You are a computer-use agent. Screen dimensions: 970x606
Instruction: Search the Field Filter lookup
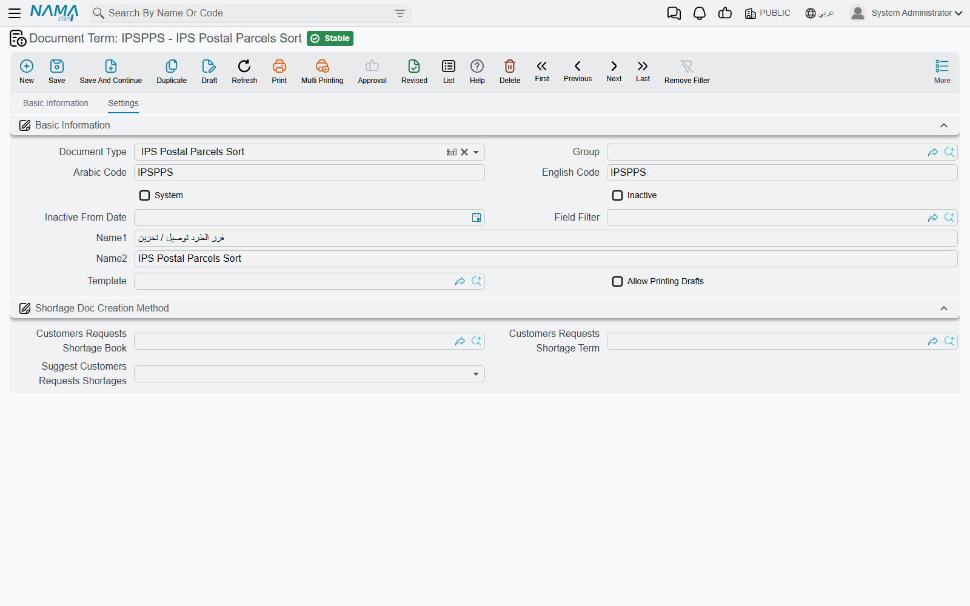[949, 218]
